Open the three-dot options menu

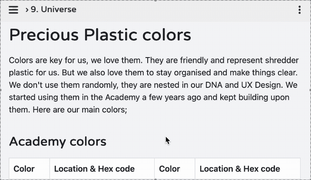point(300,10)
